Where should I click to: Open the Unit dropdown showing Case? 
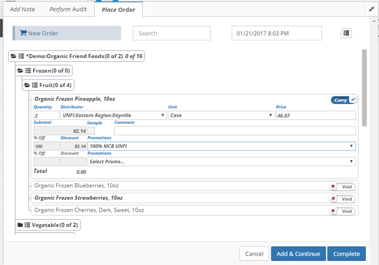(x=220, y=116)
